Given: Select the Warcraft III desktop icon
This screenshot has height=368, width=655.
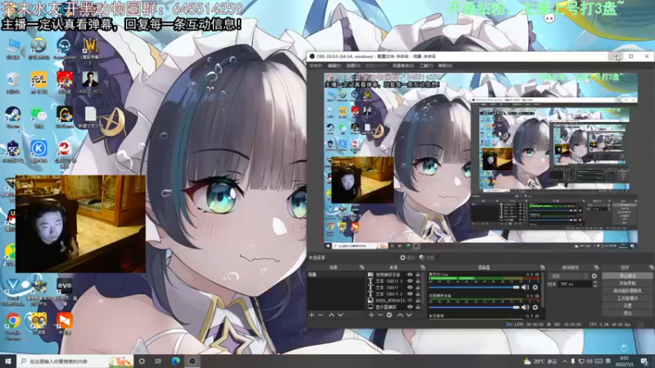Looking at the screenshot, I should [90, 48].
